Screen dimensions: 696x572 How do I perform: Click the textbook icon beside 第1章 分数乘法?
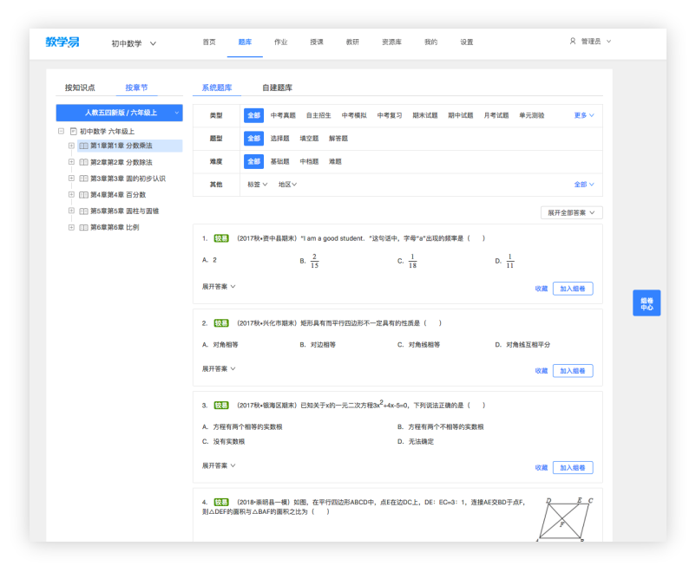coord(83,146)
